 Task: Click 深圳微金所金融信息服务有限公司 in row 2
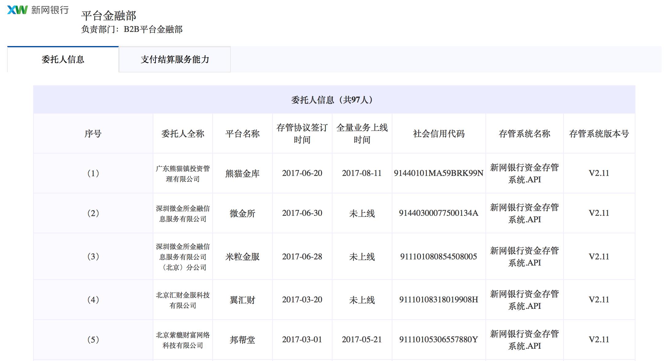point(183,214)
